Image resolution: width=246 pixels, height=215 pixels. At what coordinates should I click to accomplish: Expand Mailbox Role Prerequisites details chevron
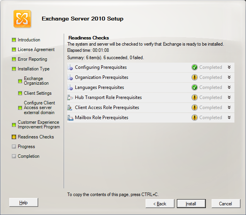coord(229,118)
